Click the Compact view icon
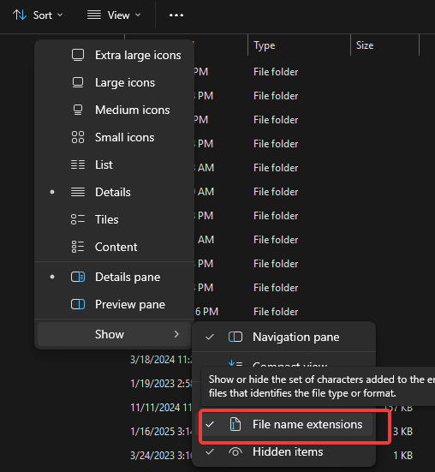The image size is (435, 472). click(x=235, y=363)
